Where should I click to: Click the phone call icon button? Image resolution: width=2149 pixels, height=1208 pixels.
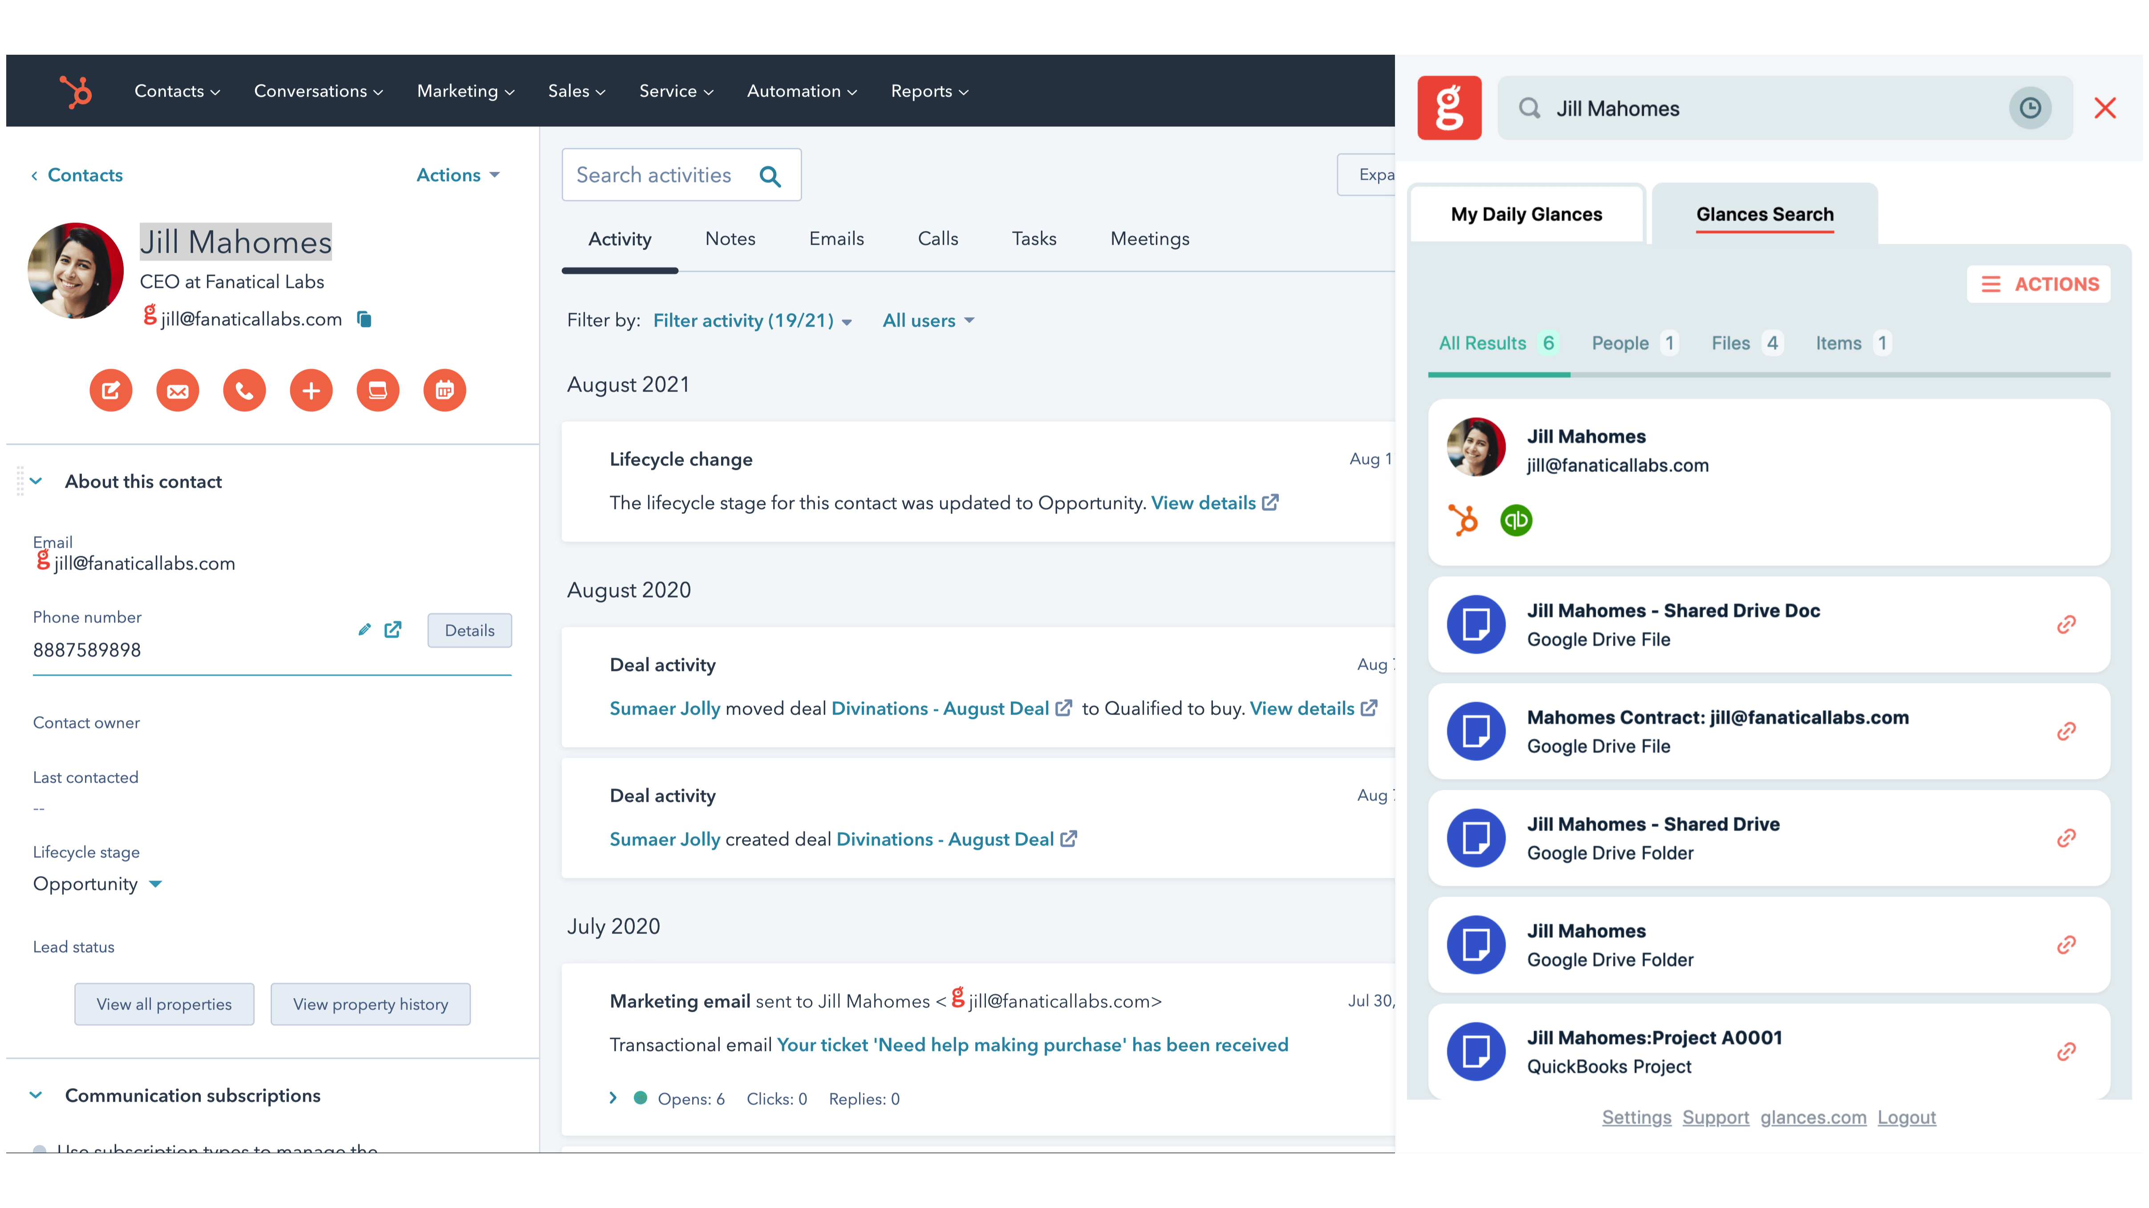pos(244,390)
